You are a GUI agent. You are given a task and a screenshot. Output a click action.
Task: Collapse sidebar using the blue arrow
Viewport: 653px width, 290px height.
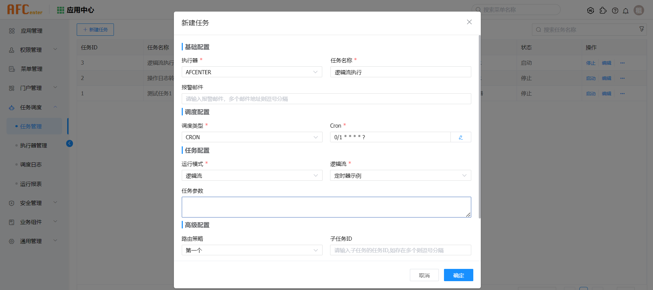coord(70,143)
